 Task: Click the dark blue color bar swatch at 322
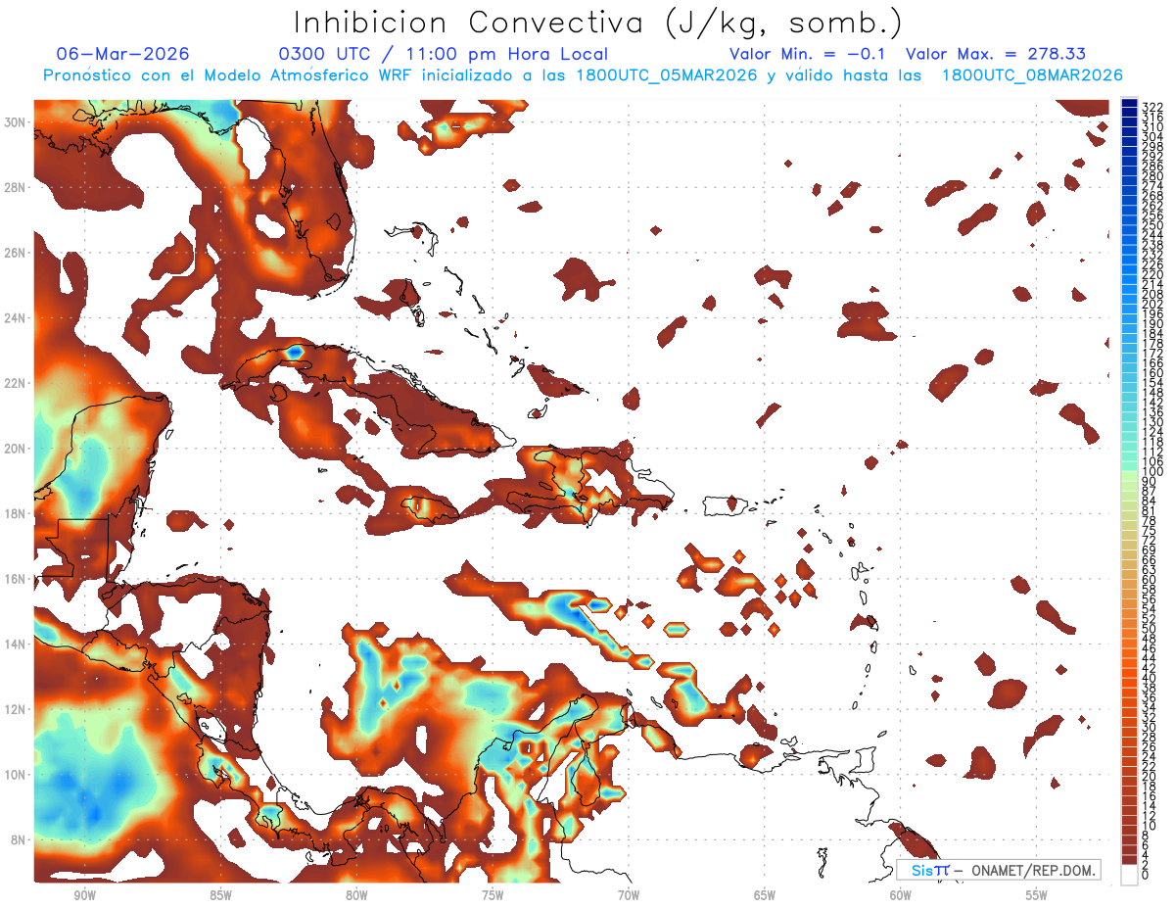coord(1129,104)
